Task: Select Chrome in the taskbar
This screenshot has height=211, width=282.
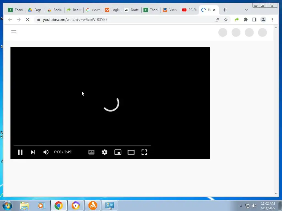Action: tap(59, 206)
